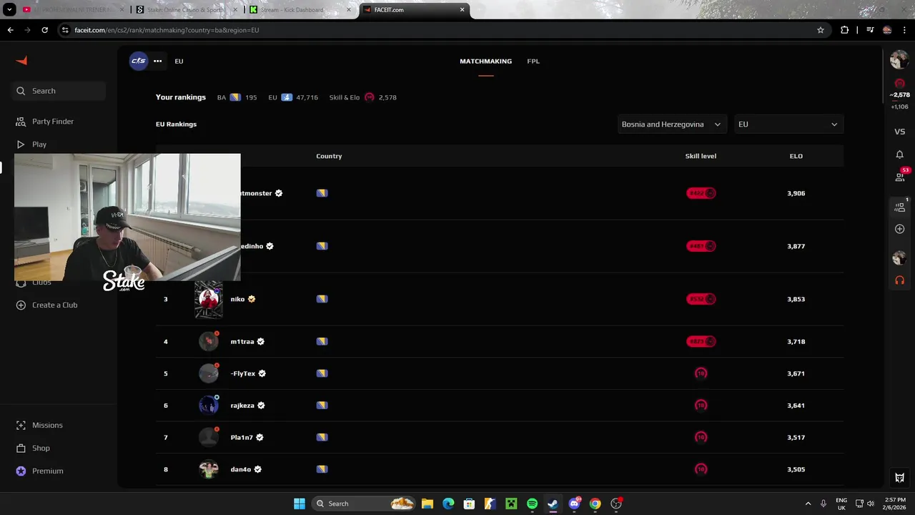The width and height of the screenshot is (915, 515).
Task: Open Spotify from the taskbar
Action: 532,504
